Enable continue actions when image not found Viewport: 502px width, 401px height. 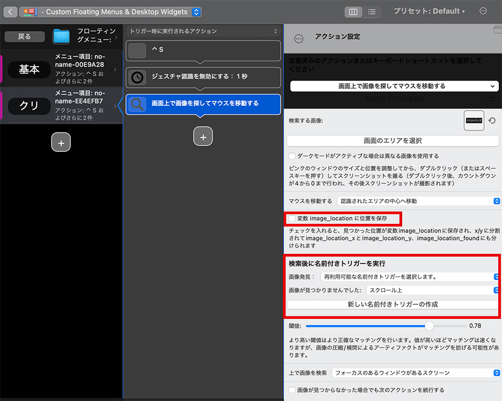292,390
